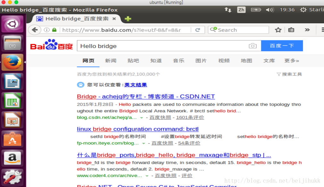
Task: Switch to the 知道 search tab
Action: point(156,61)
